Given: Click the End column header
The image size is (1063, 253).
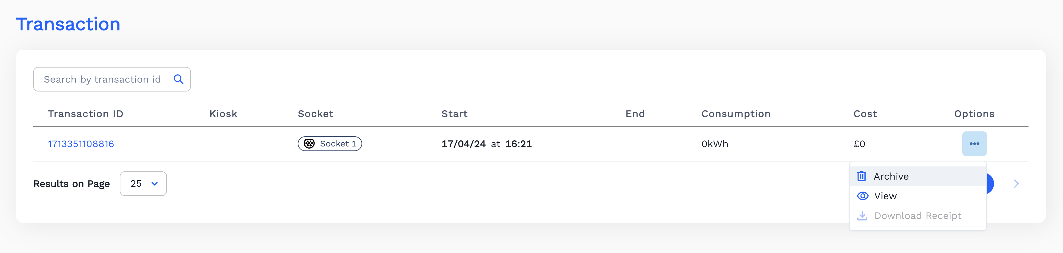Looking at the screenshot, I should (x=635, y=114).
